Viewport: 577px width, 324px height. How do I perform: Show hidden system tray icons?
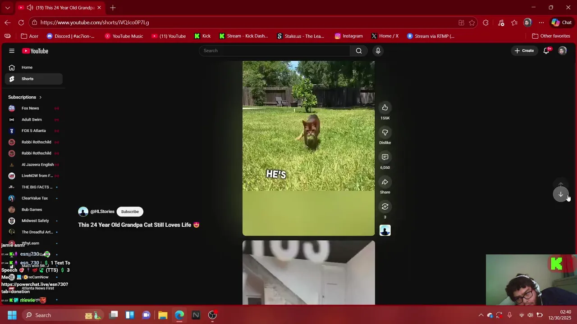coord(481,315)
